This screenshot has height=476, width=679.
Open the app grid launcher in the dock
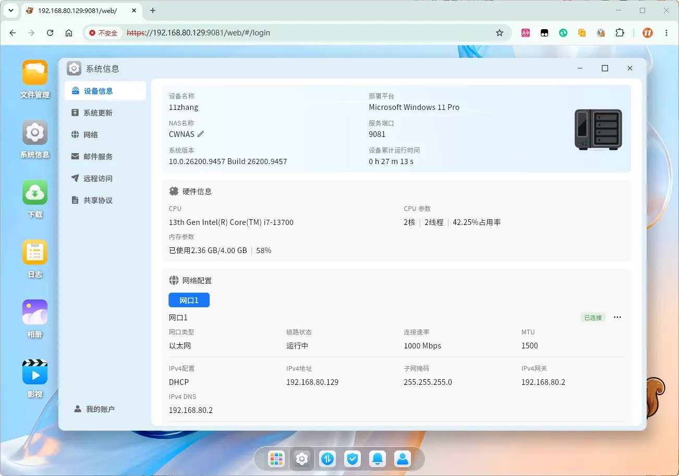pyautogui.click(x=276, y=459)
